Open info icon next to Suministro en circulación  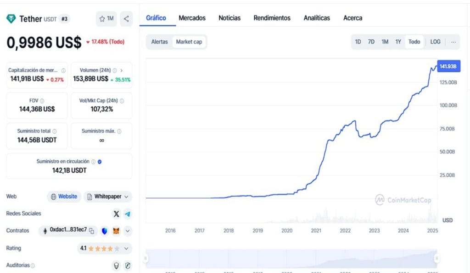[x=93, y=162]
